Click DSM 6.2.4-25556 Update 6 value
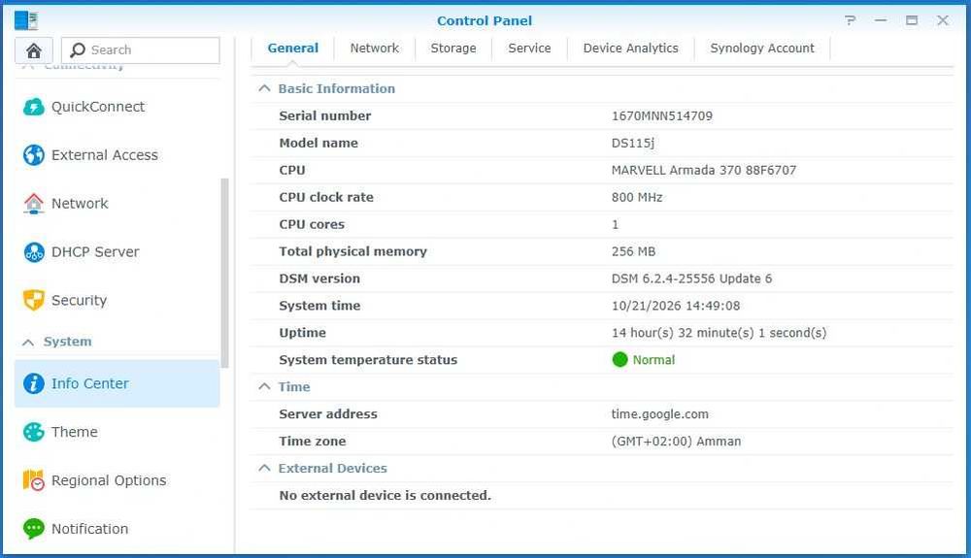This screenshot has width=971, height=558. pyautogui.click(x=691, y=279)
